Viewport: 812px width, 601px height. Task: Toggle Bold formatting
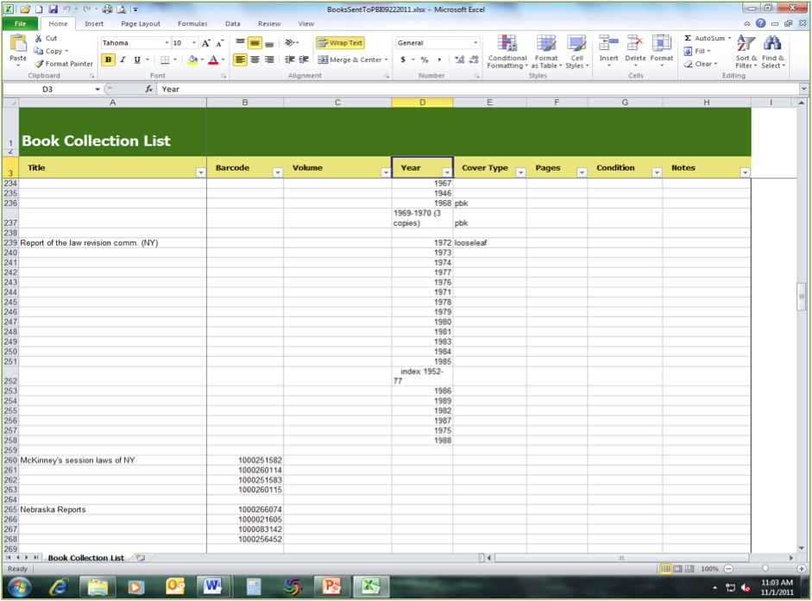[108, 59]
